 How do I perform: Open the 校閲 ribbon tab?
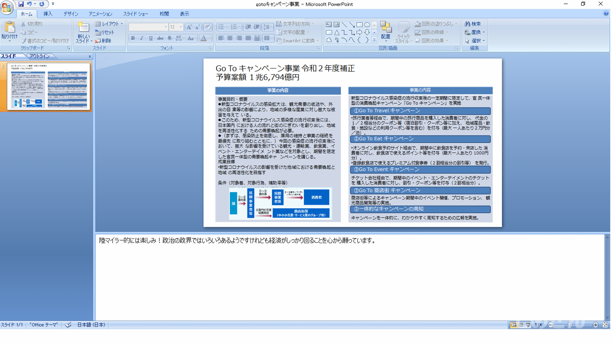click(x=164, y=14)
